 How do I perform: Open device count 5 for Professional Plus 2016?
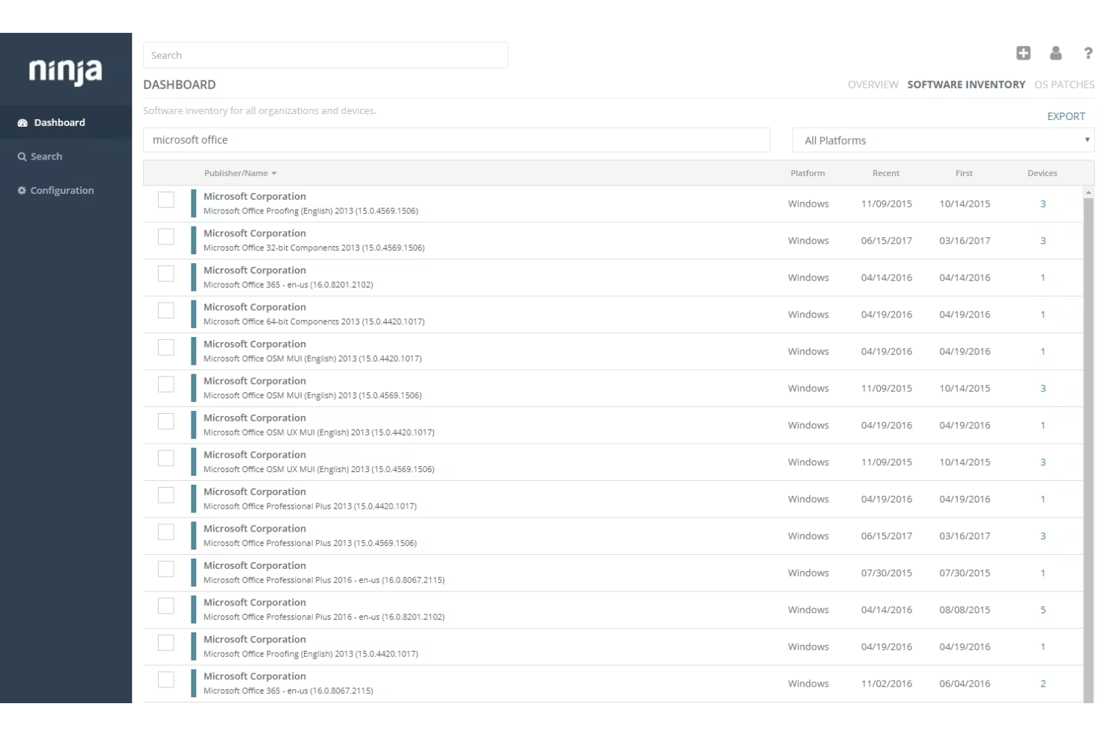point(1043,610)
